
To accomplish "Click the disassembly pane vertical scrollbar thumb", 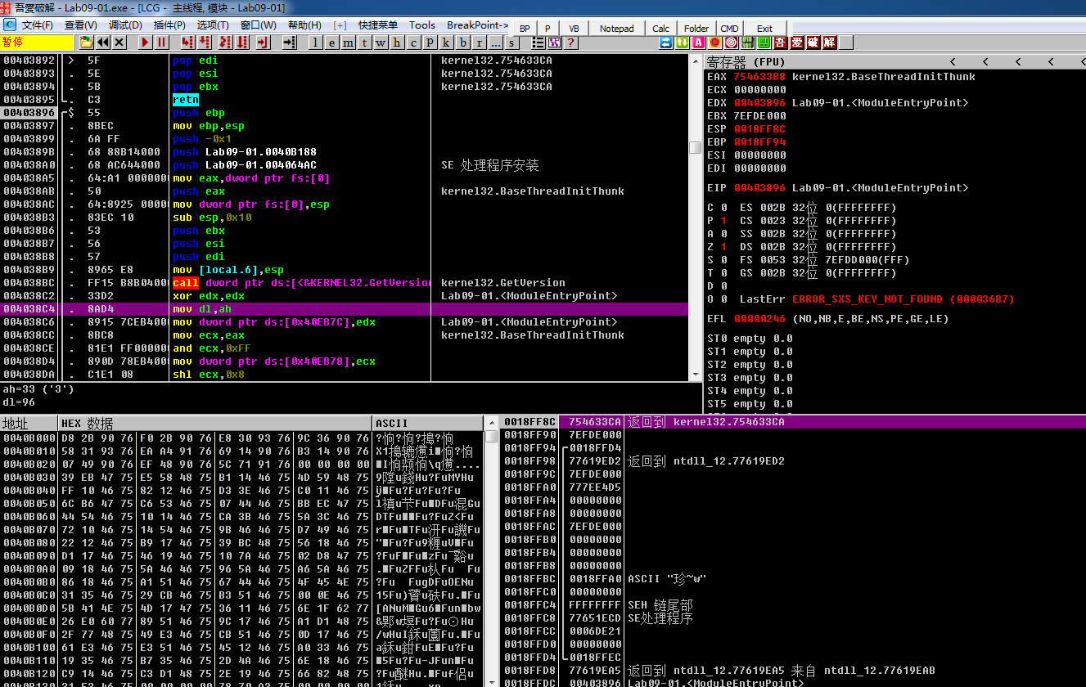I will click(x=696, y=147).
